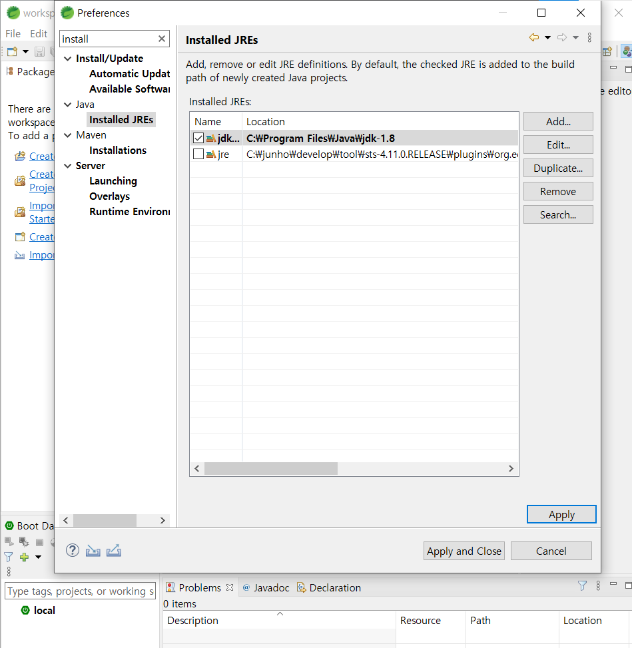This screenshot has width=632, height=648.
Task: Click the import preferences icon
Action: 93,551
